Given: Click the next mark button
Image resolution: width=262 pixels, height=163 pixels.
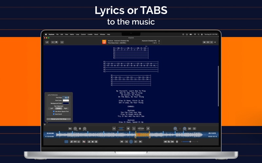Looking at the screenshot, I should [173, 142].
